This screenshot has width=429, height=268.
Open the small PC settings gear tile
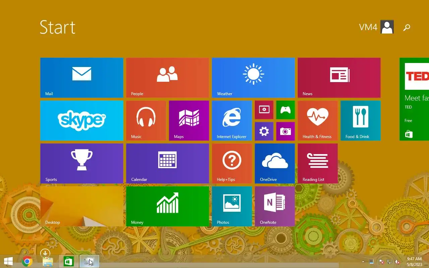tap(264, 131)
